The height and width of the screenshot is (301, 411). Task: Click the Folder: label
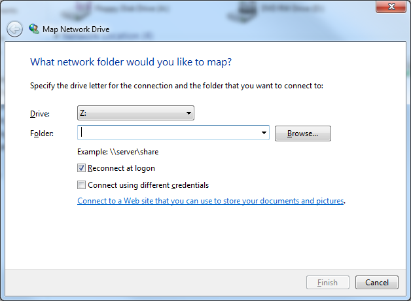42,133
